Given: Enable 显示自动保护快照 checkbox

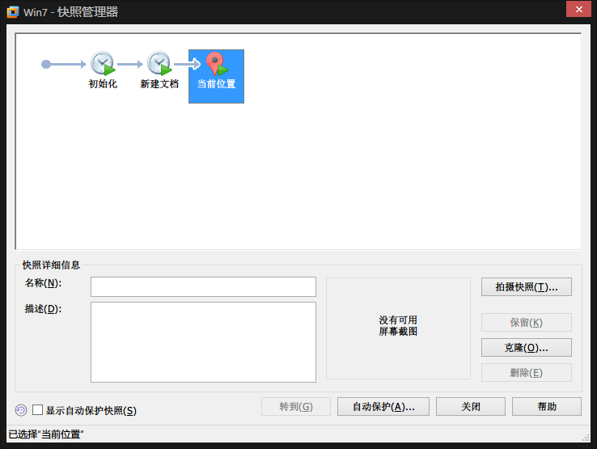Looking at the screenshot, I should coord(37,410).
